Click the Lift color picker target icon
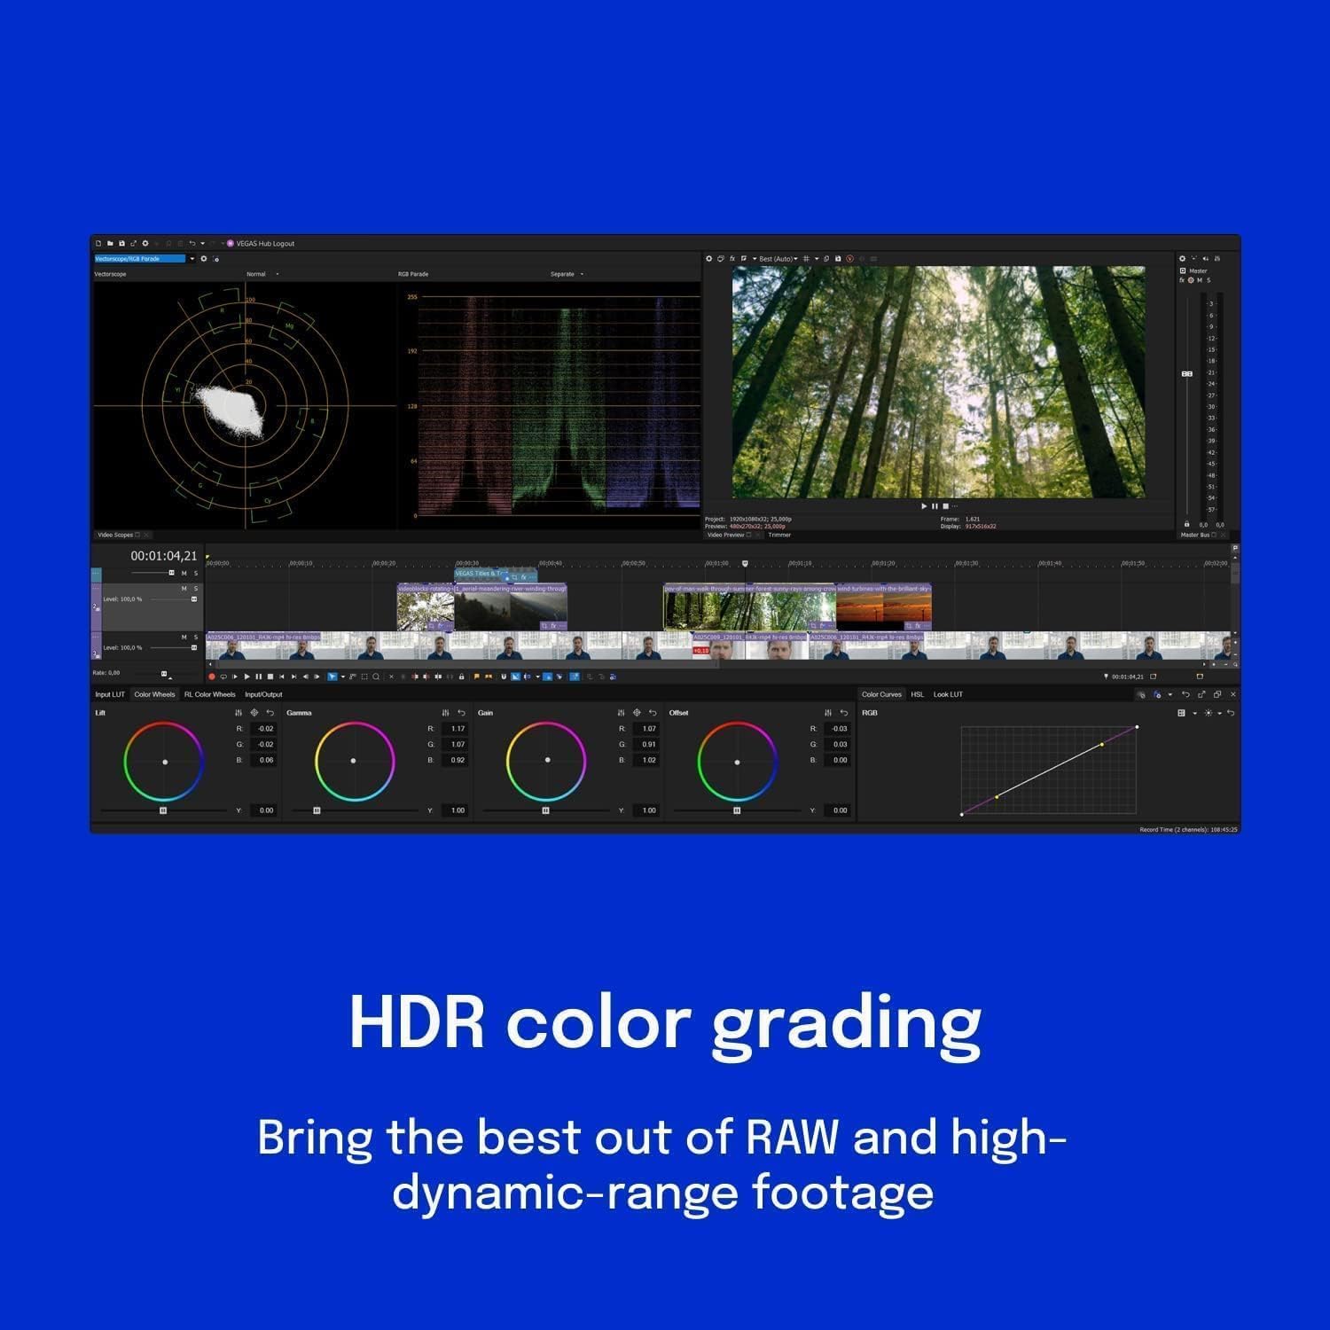 tap(254, 713)
